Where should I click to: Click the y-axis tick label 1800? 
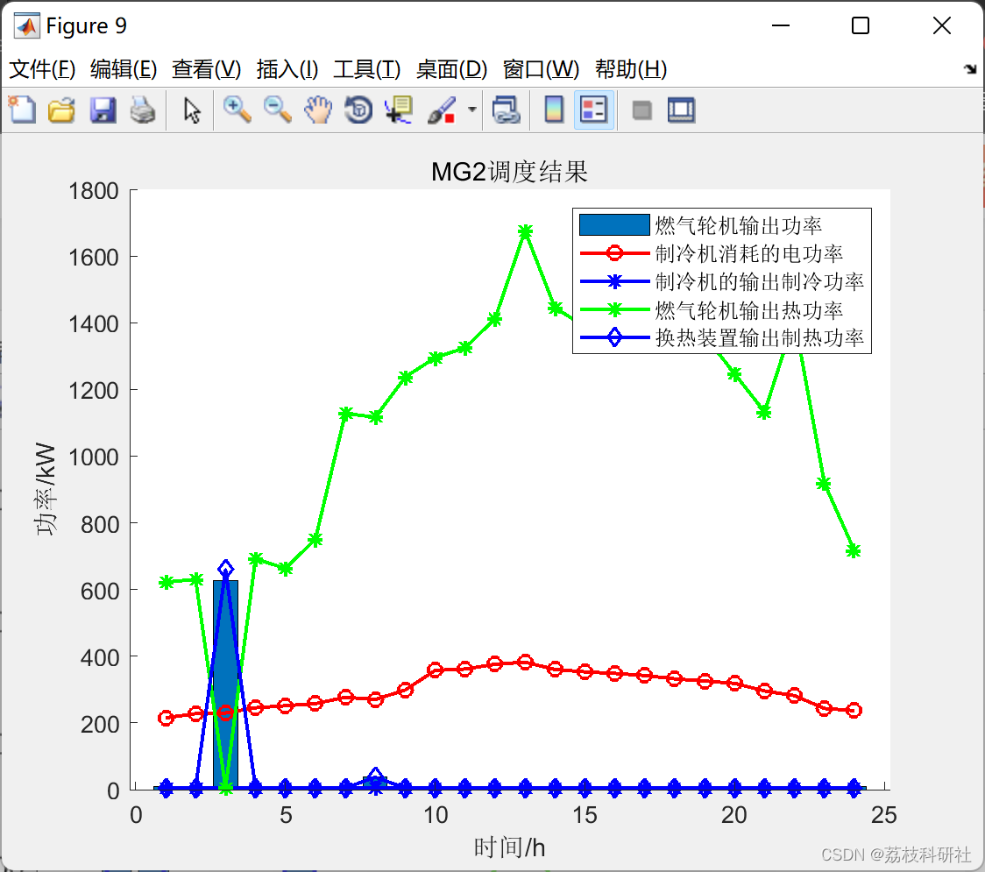click(x=94, y=190)
